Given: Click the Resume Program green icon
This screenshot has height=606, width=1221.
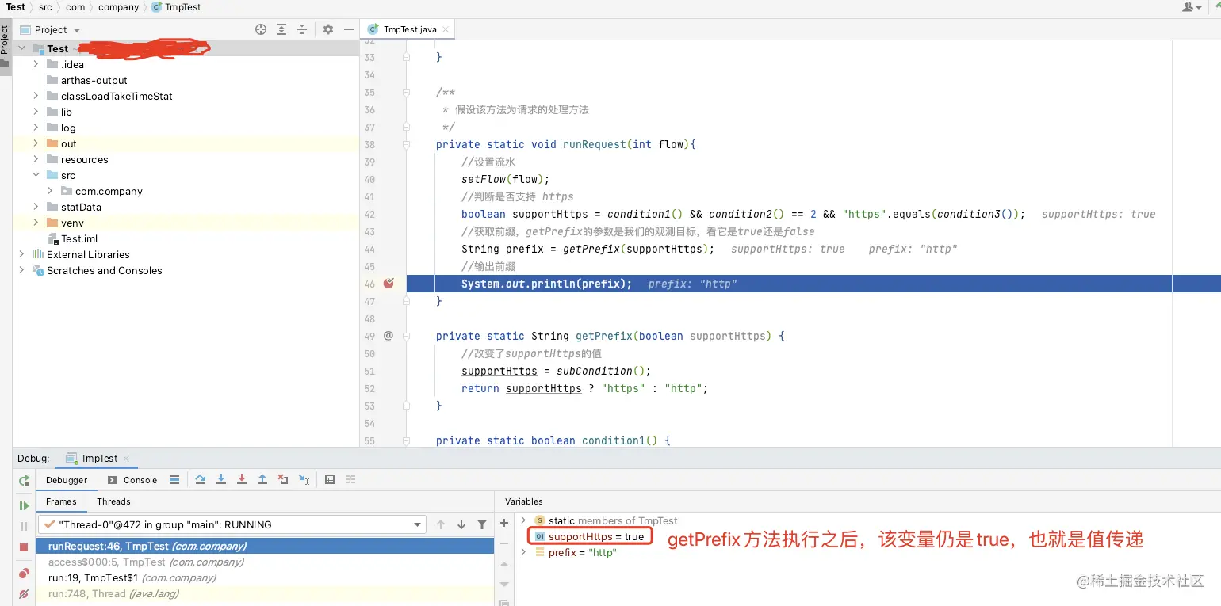Looking at the screenshot, I should coord(24,505).
